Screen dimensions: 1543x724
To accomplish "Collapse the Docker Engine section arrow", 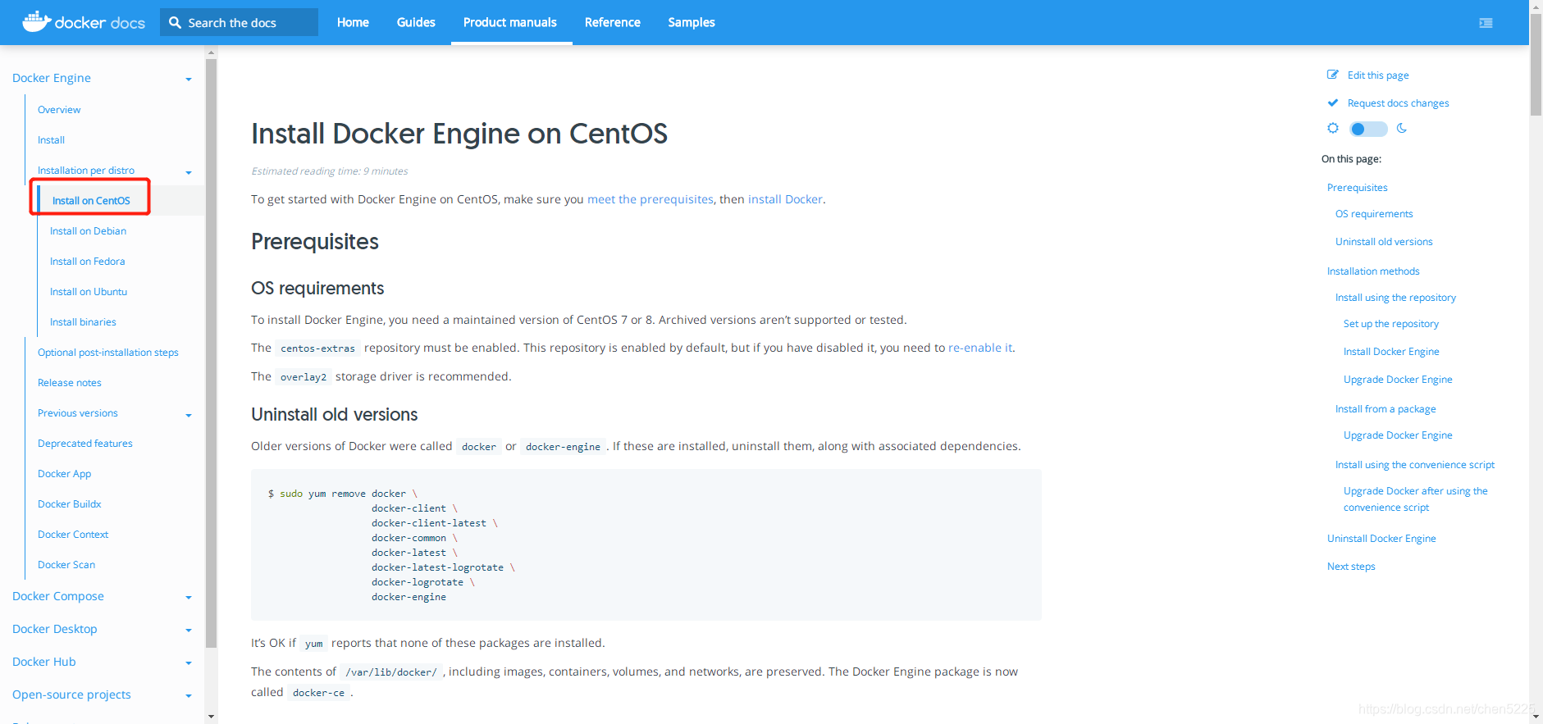I will pos(189,80).
